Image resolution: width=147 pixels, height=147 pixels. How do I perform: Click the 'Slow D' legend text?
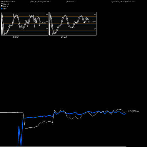6,4
